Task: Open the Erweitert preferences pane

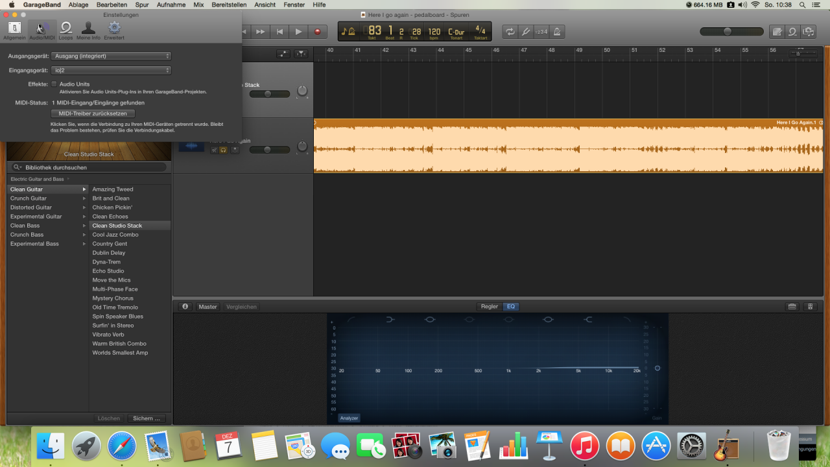Action: (x=114, y=30)
